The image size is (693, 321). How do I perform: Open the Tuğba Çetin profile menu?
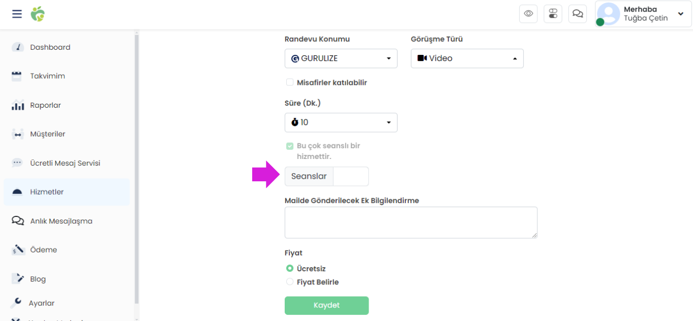tap(643, 14)
